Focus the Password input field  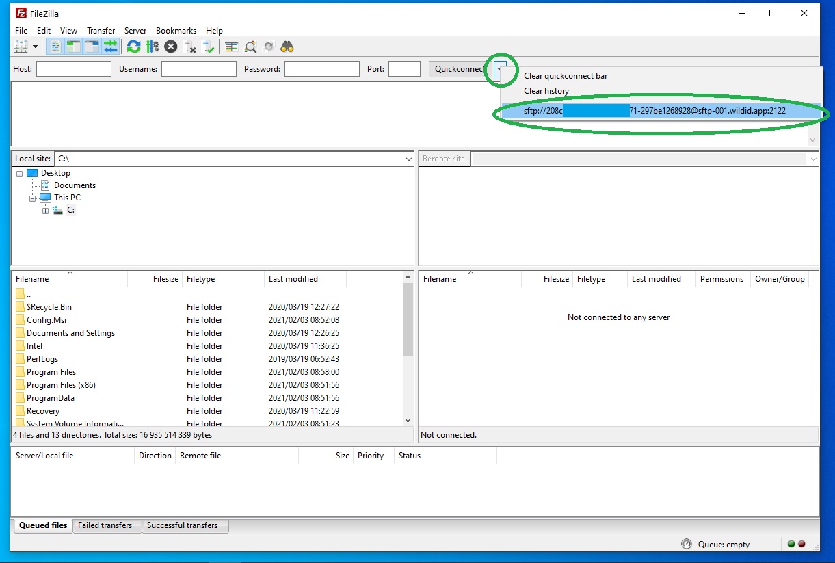(322, 68)
